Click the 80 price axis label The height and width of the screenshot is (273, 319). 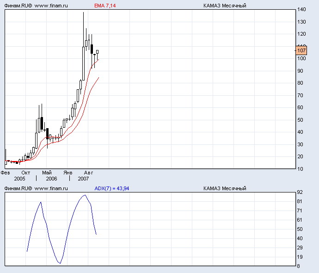(301, 83)
